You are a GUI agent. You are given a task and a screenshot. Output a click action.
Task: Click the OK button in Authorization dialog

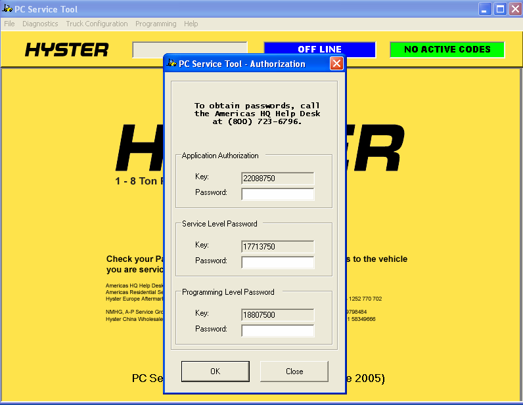(x=215, y=372)
